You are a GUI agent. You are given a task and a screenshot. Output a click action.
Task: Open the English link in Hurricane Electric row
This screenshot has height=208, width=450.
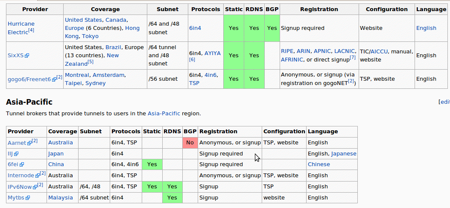[426, 28]
